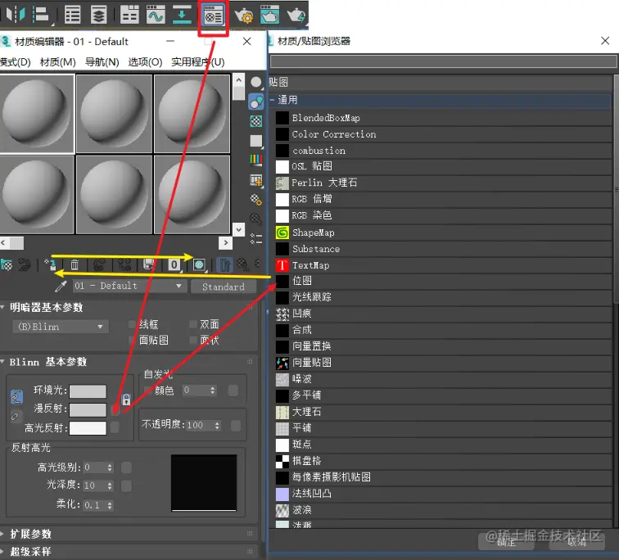
Task: Enable the 线框 checkbox
Action: 133,324
